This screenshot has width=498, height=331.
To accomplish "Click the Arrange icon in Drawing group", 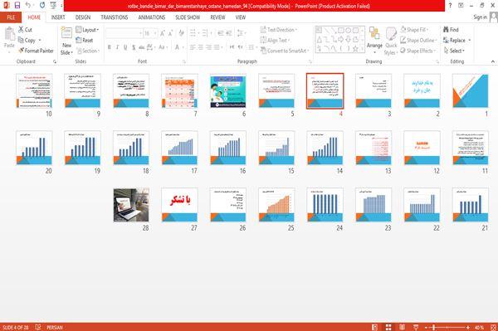I will [x=374, y=34].
